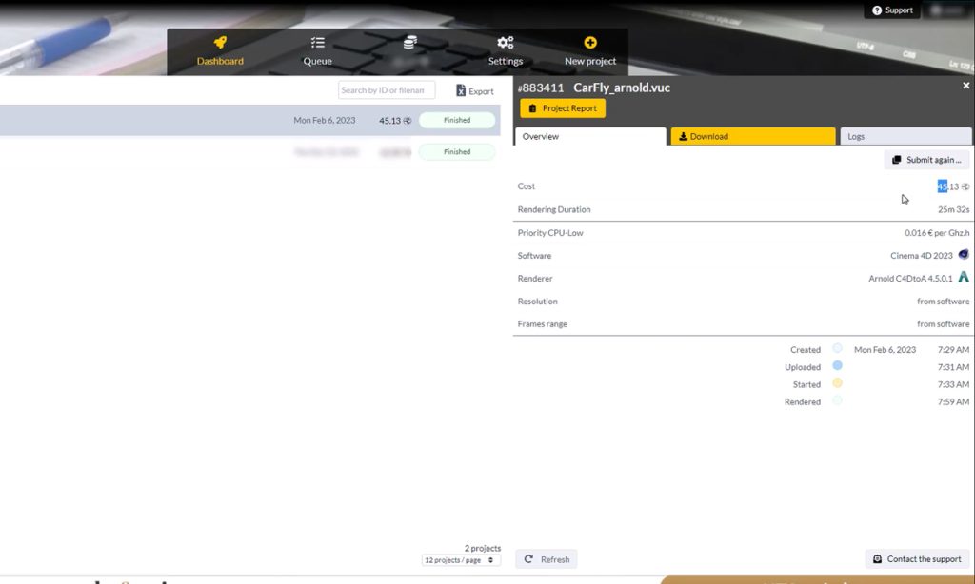The width and height of the screenshot is (975, 584).
Task: Close the CarFly_arnold.vuc project panel
Action: tap(965, 86)
